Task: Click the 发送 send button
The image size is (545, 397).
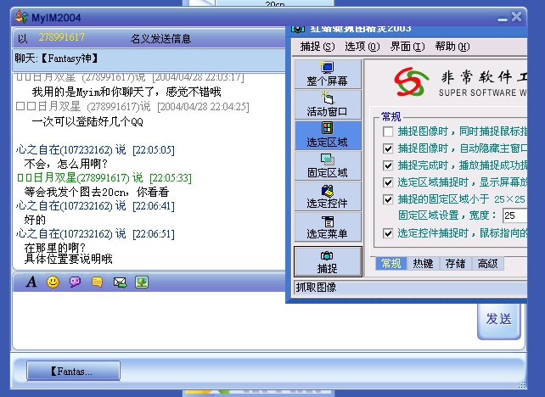Action: coord(499,320)
